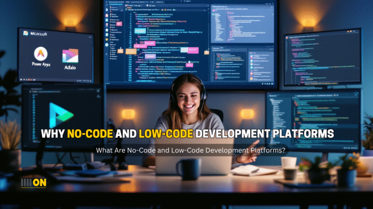Click "DEVELOPMENT PLATFORMS" in the headline

pyautogui.click(x=265, y=134)
